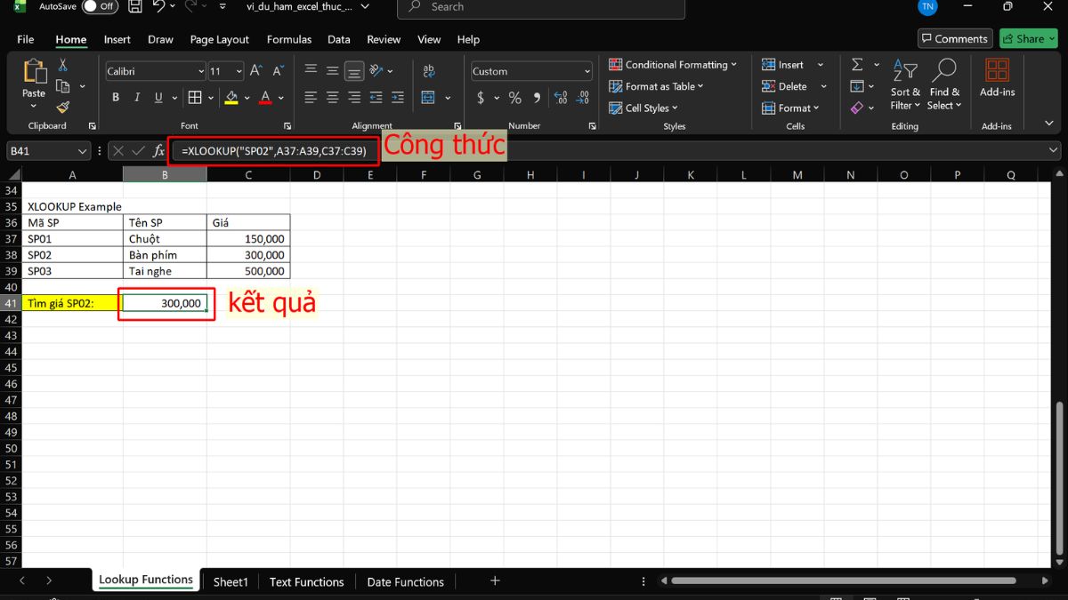Toggle underline formatting
The height and width of the screenshot is (600, 1068).
158,97
